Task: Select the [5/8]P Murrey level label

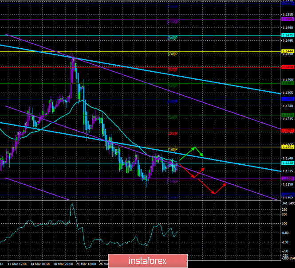Action: 173,86
